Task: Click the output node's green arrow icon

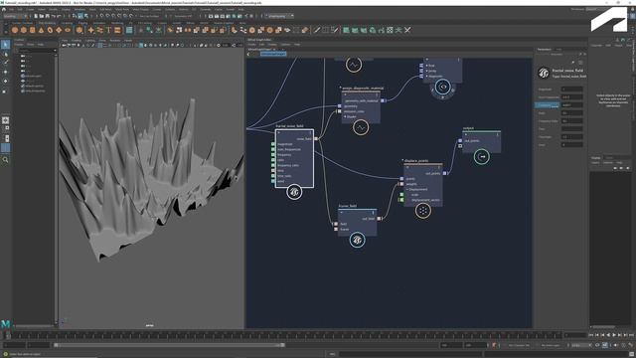Action: (x=481, y=157)
